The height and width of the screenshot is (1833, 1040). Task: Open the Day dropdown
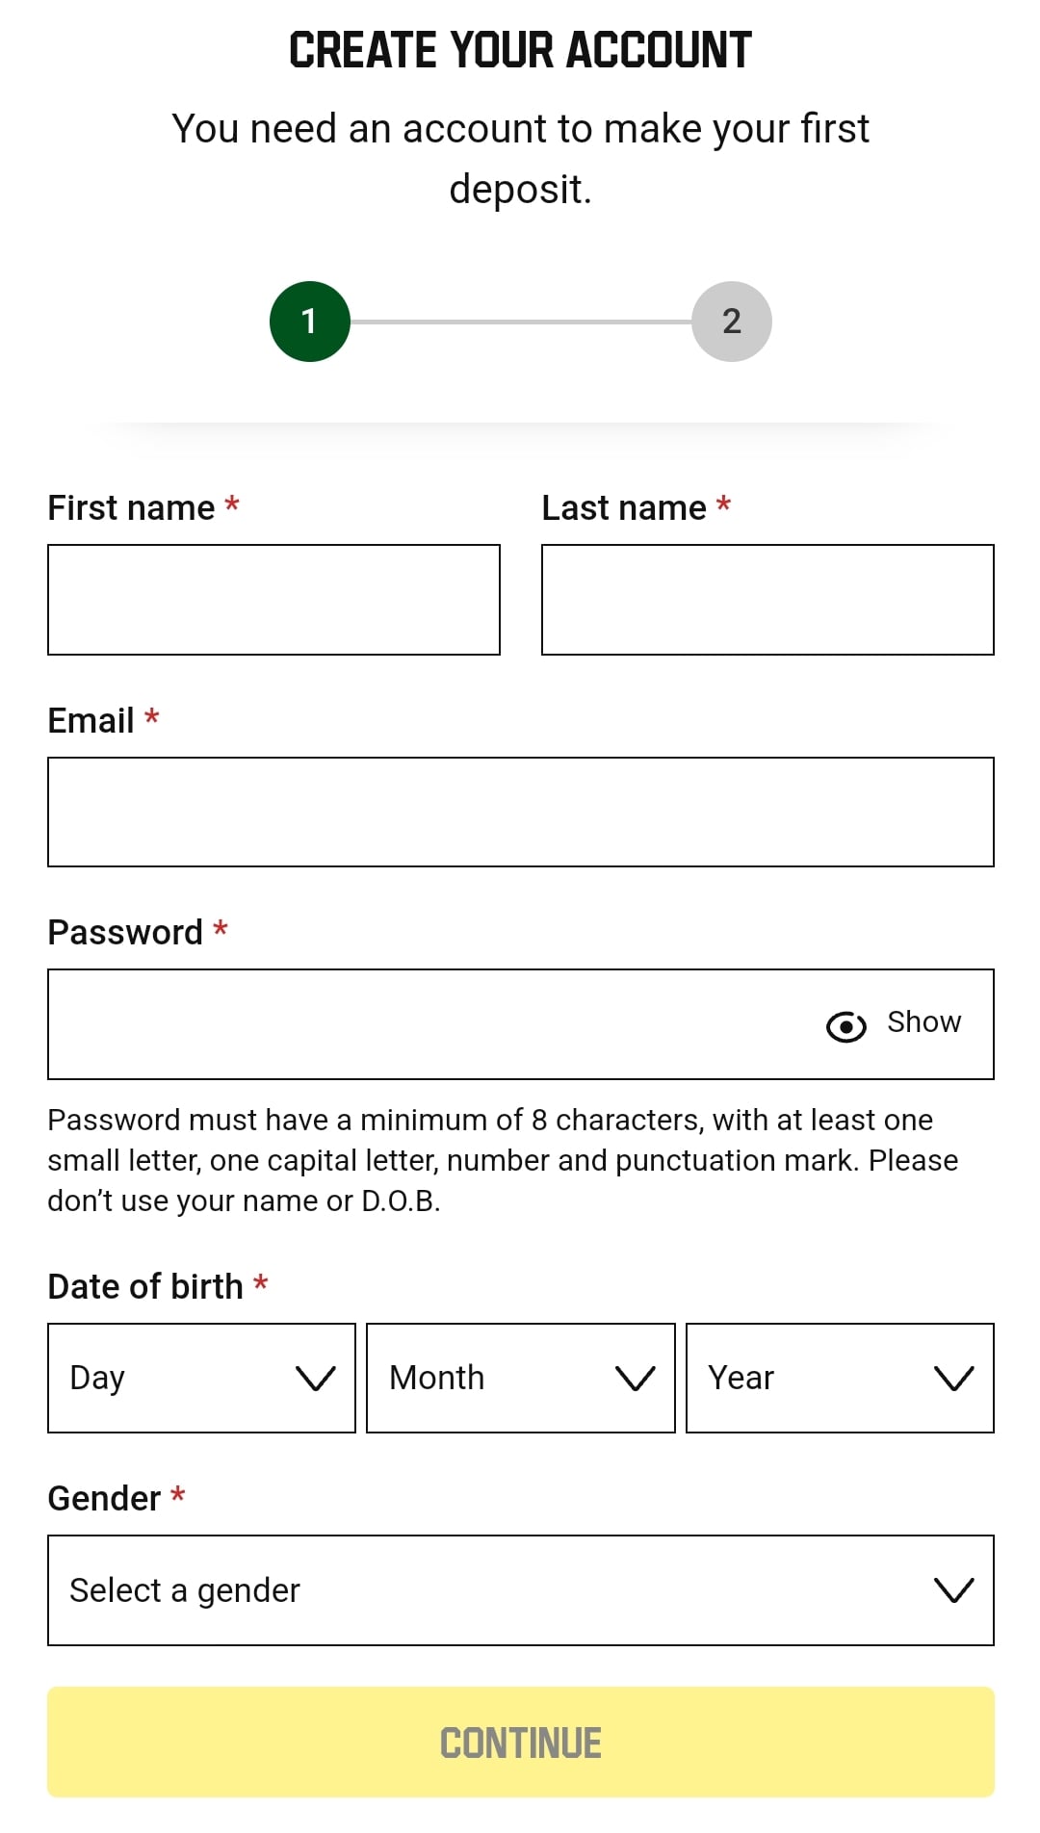[x=201, y=1378]
